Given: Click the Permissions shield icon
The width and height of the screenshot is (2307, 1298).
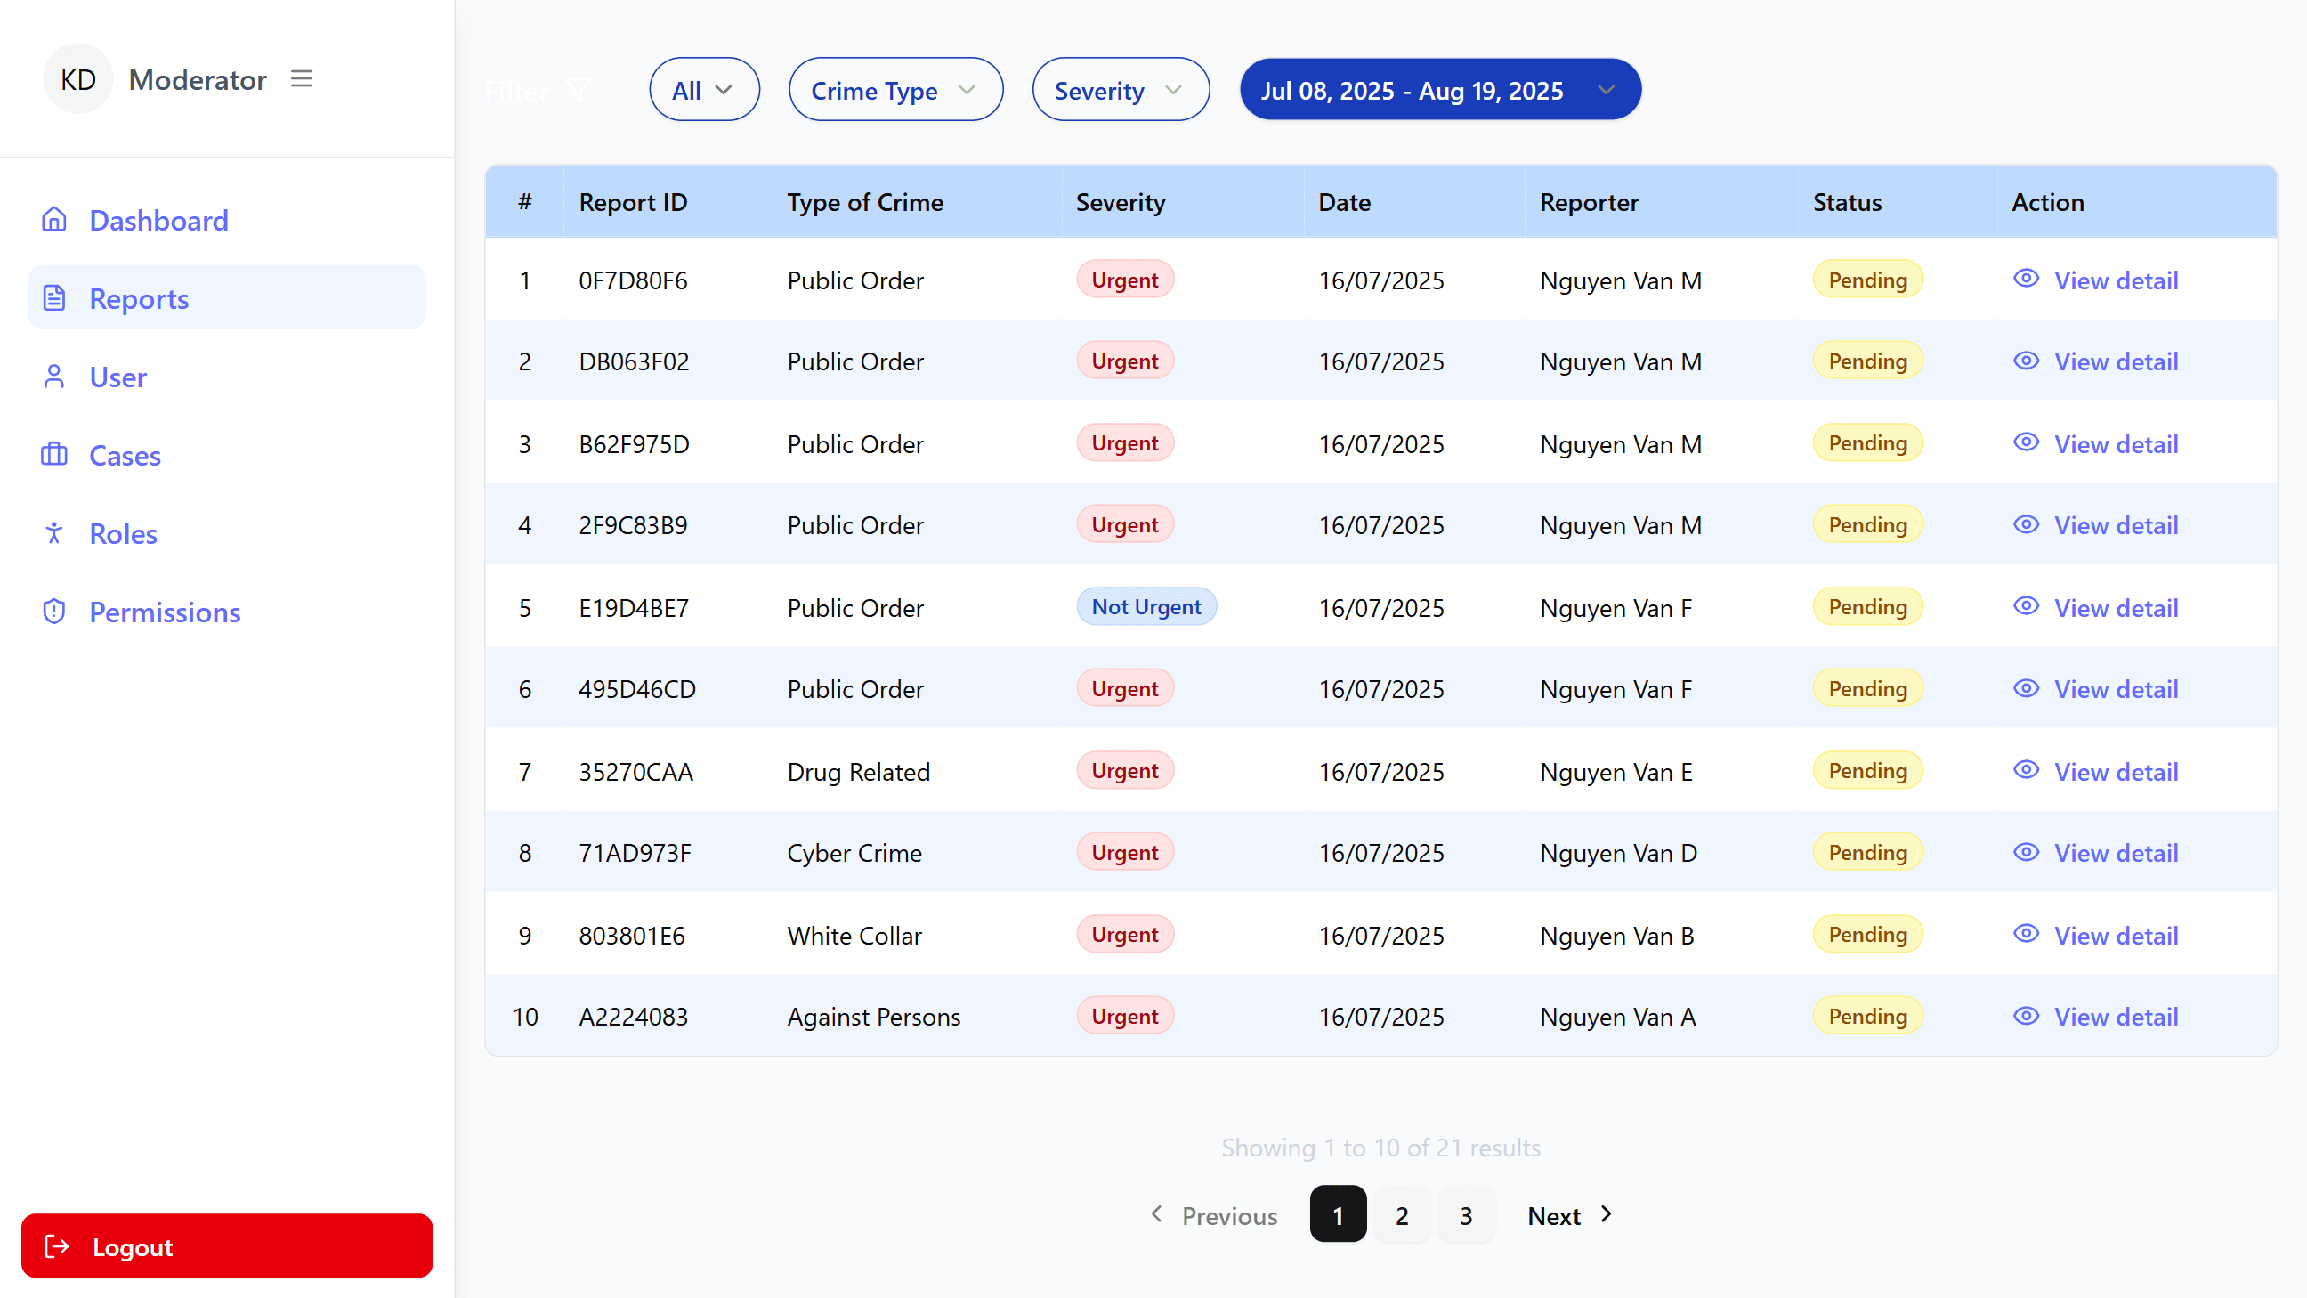Looking at the screenshot, I should point(53,612).
